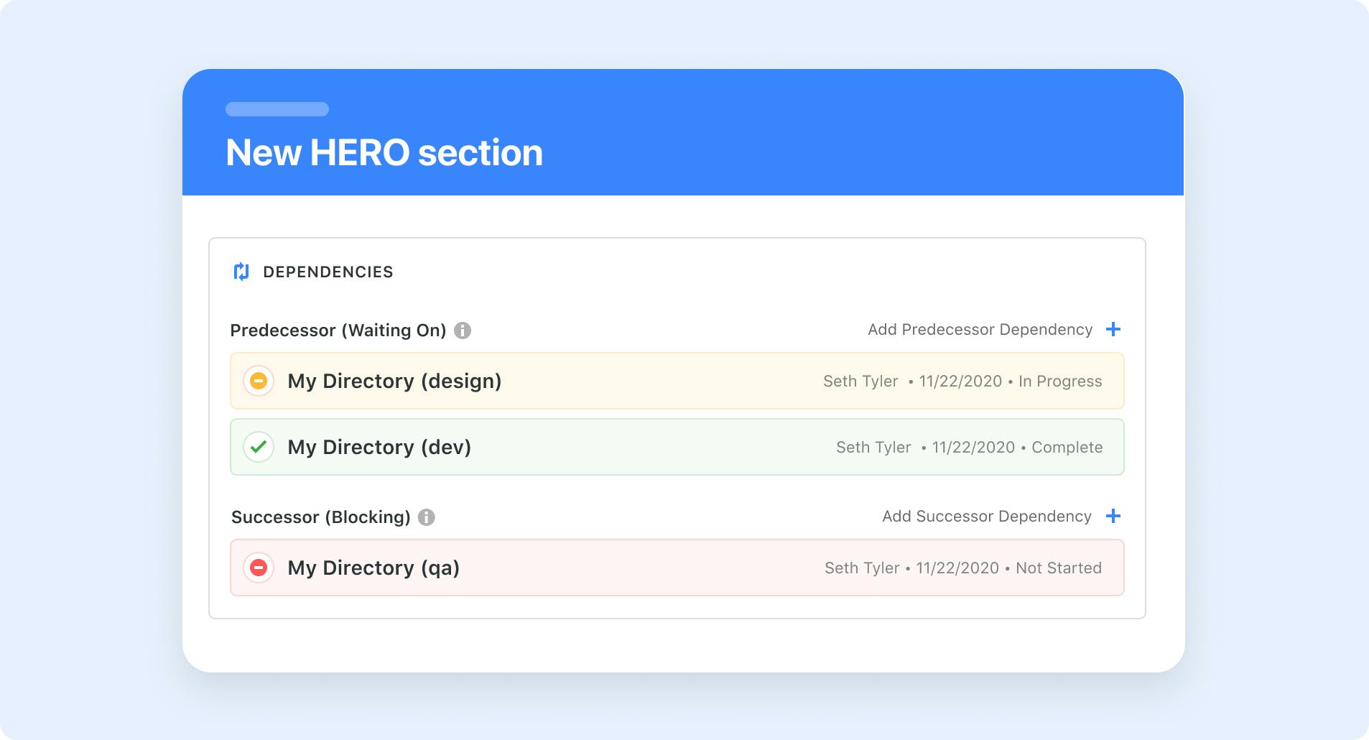
Task: Select Add Predecessor Dependency link
Action: 980,330
